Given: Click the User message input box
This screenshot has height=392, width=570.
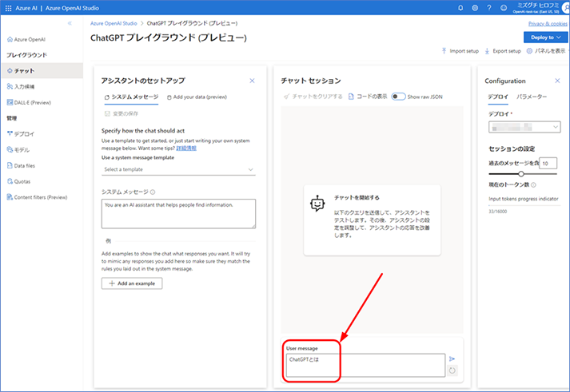Looking at the screenshot, I should click(x=365, y=365).
